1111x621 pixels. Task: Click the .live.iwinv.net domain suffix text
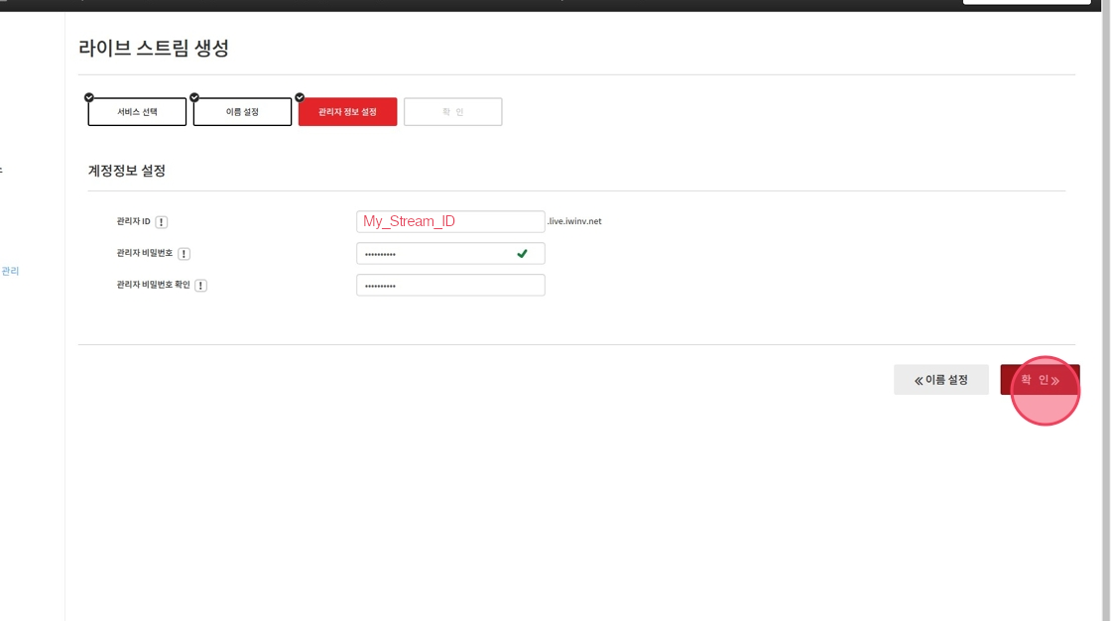click(574, 221)
